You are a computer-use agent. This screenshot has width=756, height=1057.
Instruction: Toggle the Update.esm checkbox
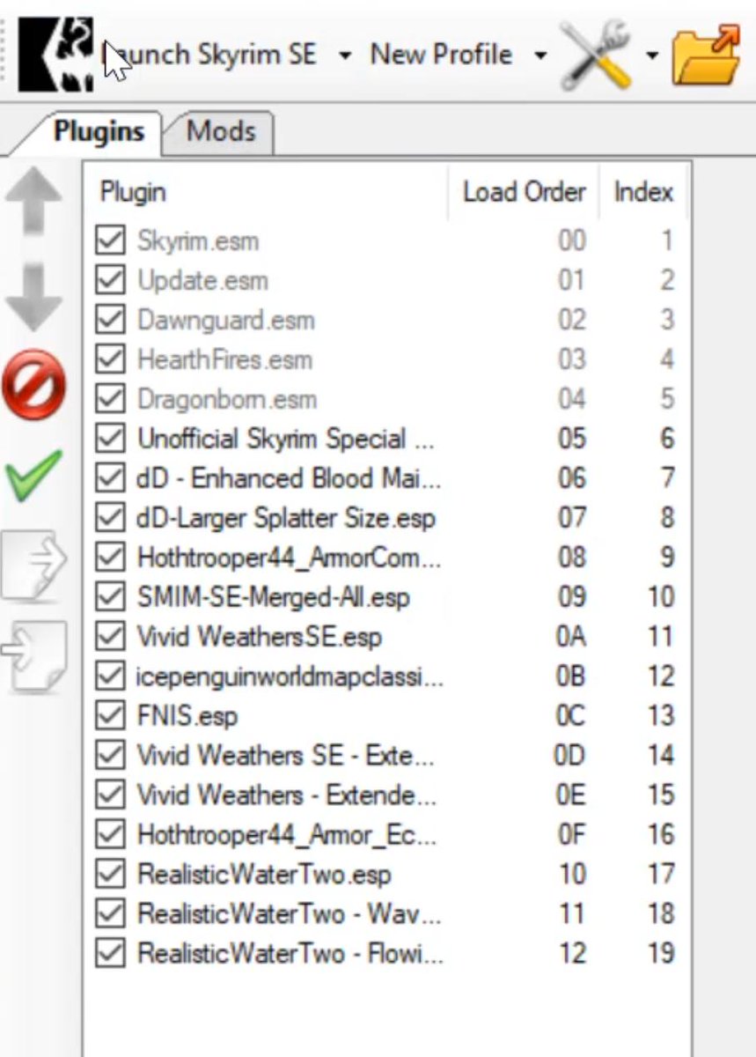tap(110, 280)
